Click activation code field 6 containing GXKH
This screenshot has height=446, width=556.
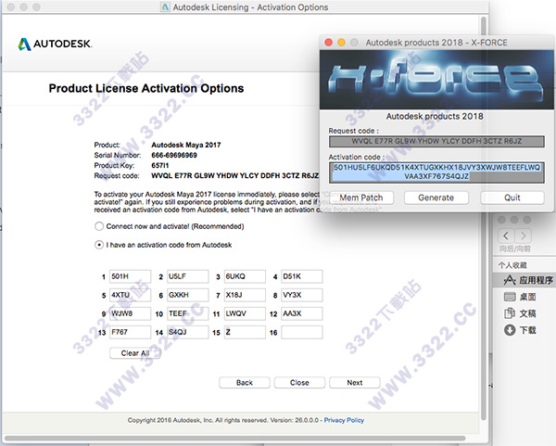coord(187,295)
